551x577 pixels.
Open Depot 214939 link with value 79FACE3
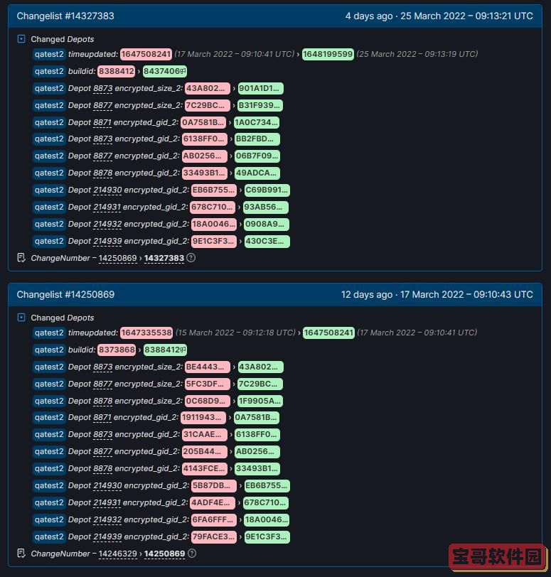(x=107, y=536)
